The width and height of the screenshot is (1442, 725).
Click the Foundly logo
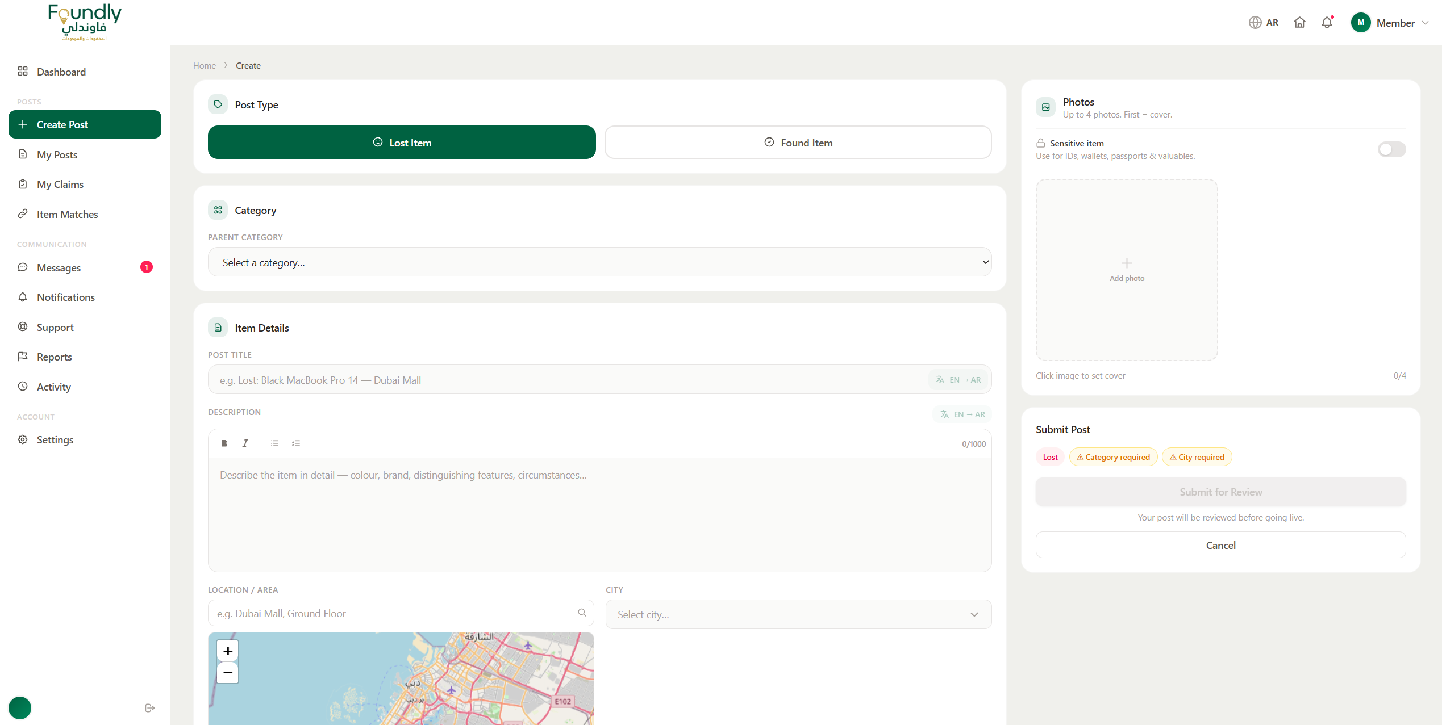coord(84,22)
